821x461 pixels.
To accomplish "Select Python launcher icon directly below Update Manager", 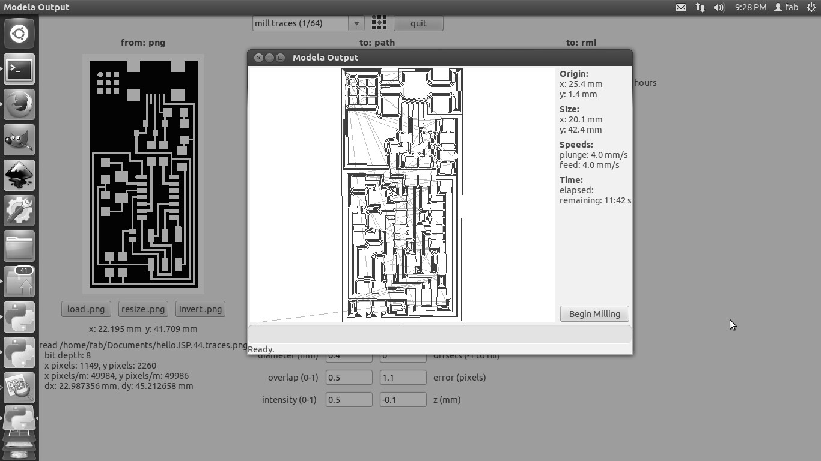I will click(x=19, y=317).
